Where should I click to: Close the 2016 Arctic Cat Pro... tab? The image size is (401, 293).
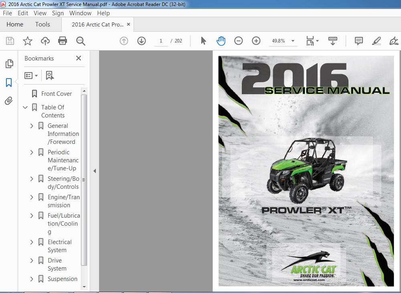tap(129, 24)
